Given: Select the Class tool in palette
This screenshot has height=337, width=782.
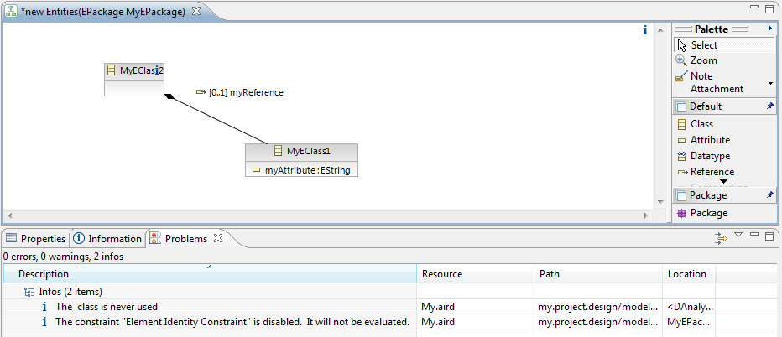Looking at the screenshot, I should (x=701, y=124).
